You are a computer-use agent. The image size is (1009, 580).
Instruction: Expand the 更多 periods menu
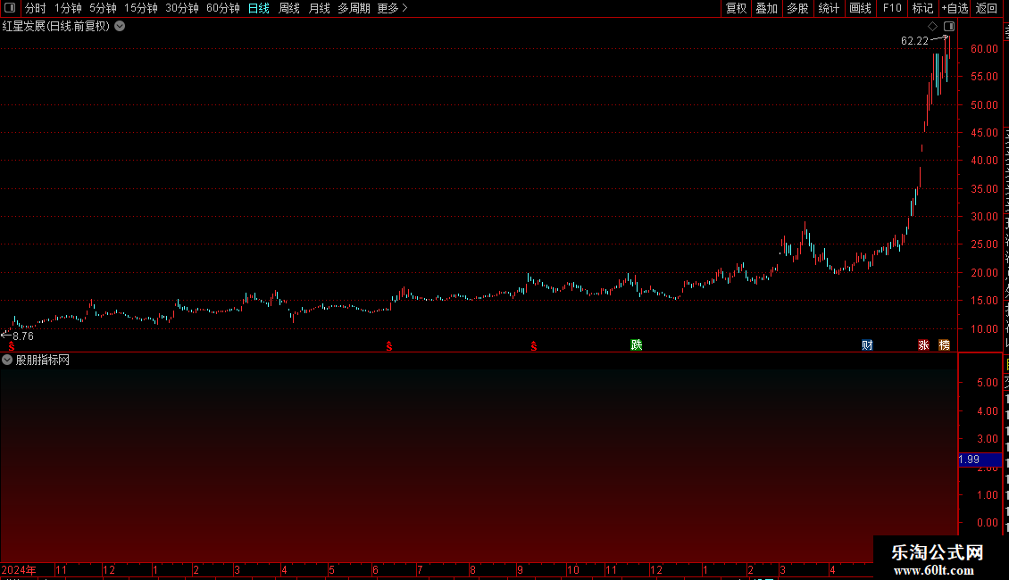coord(392,8)
